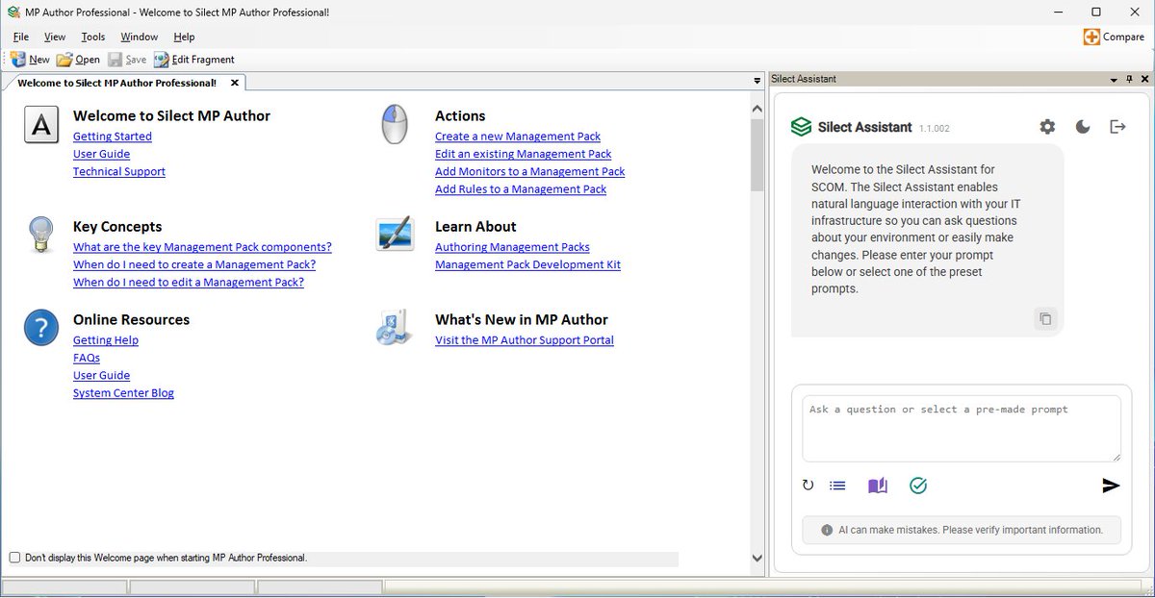Image resolution: width=1155 pixels, height=598 pixels.
Task: Open the Window menu
Action: (x=140, y=37)
